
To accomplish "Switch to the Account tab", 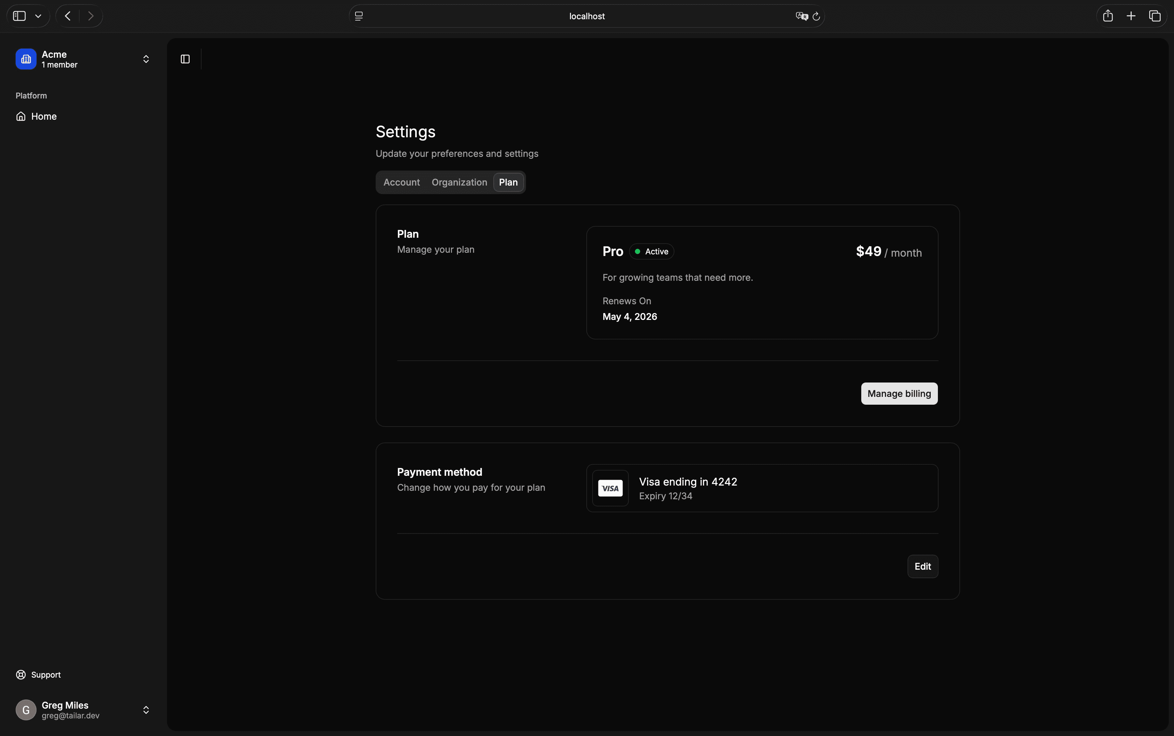I will point(401,183).
